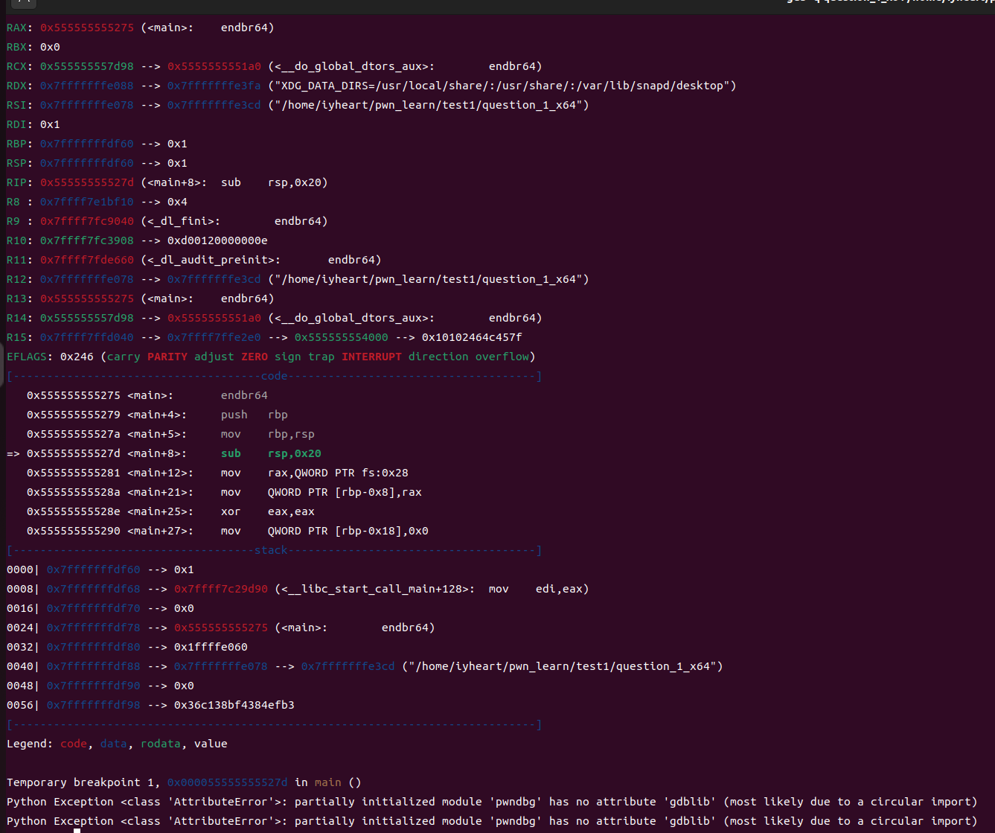Click address 0x7fffffffdf60 in the RSP row

pos(87,163)
